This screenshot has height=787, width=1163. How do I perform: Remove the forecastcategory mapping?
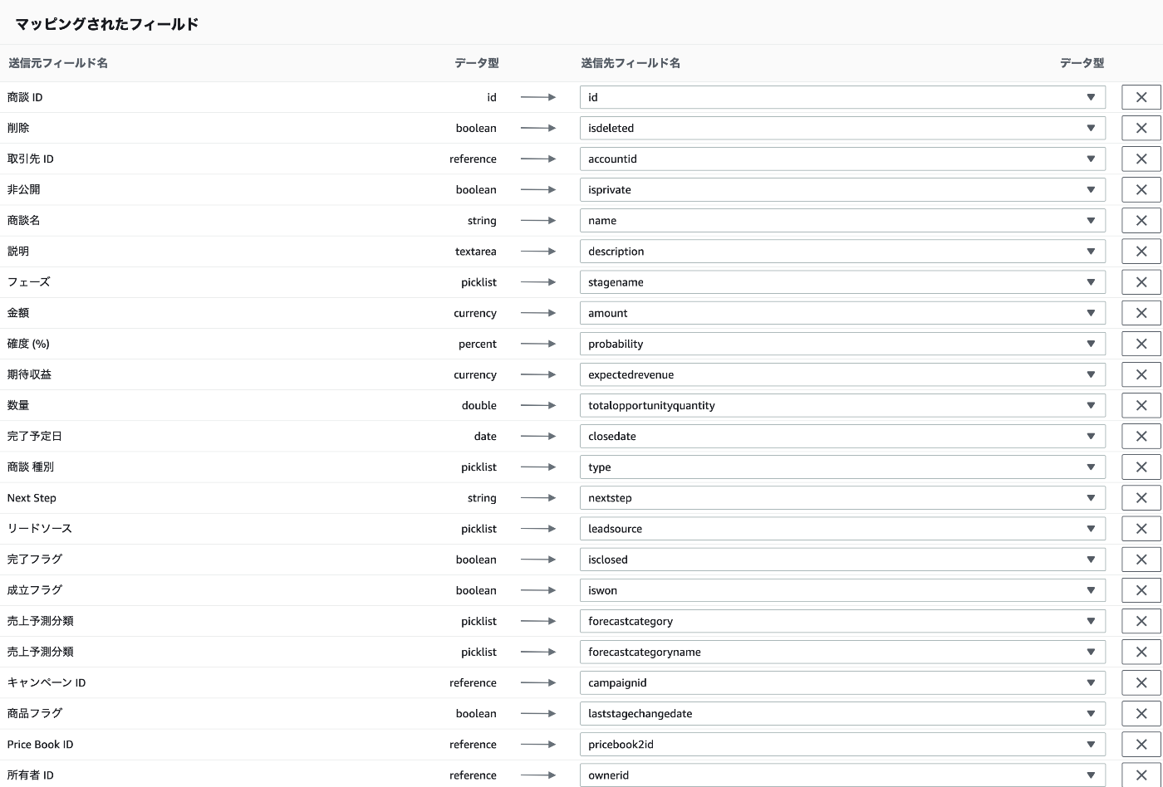(x=1141, y=621)
